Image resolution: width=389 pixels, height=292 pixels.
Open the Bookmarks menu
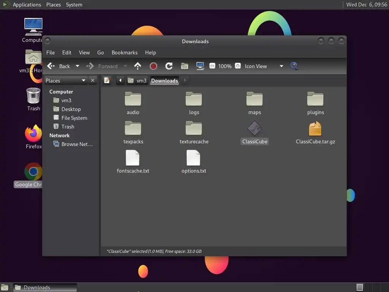(125, 52)
